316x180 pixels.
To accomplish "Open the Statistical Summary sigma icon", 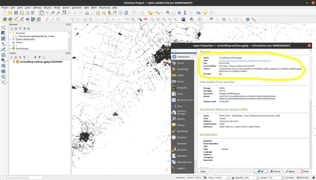I will pyautogui.click(x=185, y=13).
